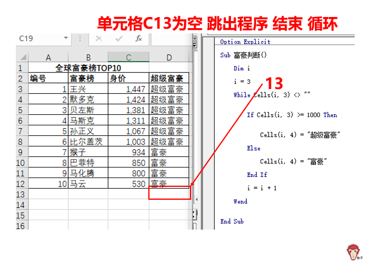Click the cancel X icon in formula bar

tap(98, 39)
